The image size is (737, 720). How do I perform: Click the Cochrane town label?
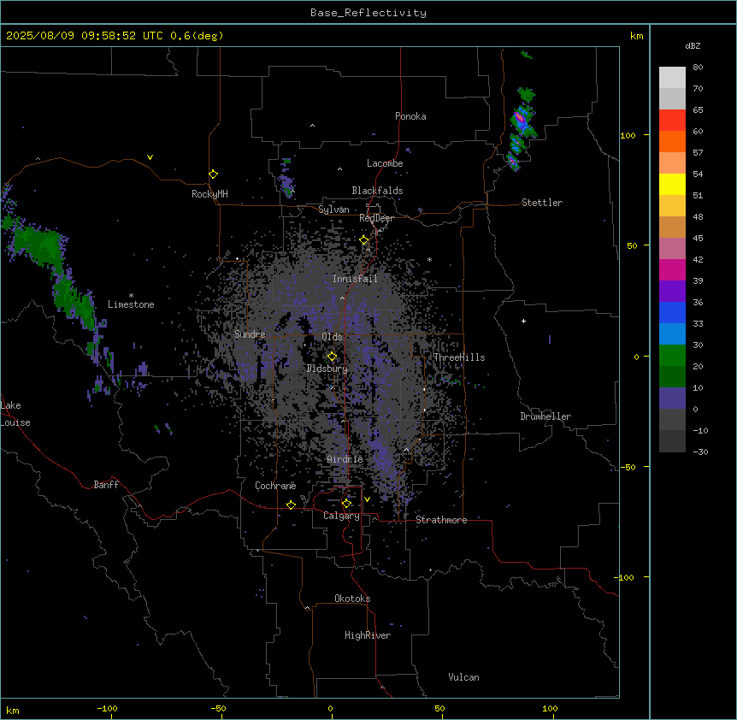[275, 486]
